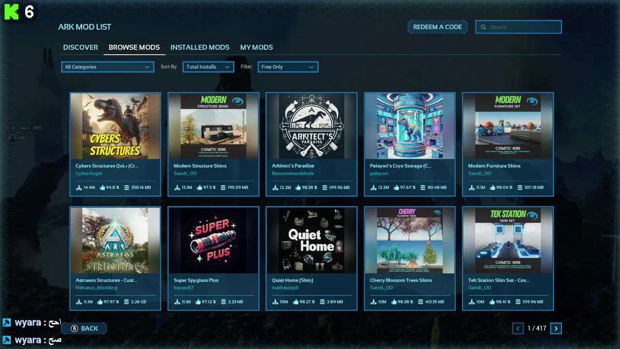The height and width of the screenshot is (349, 620).
Task: Click the ARK MOD LIST heading
Action: 85,27
